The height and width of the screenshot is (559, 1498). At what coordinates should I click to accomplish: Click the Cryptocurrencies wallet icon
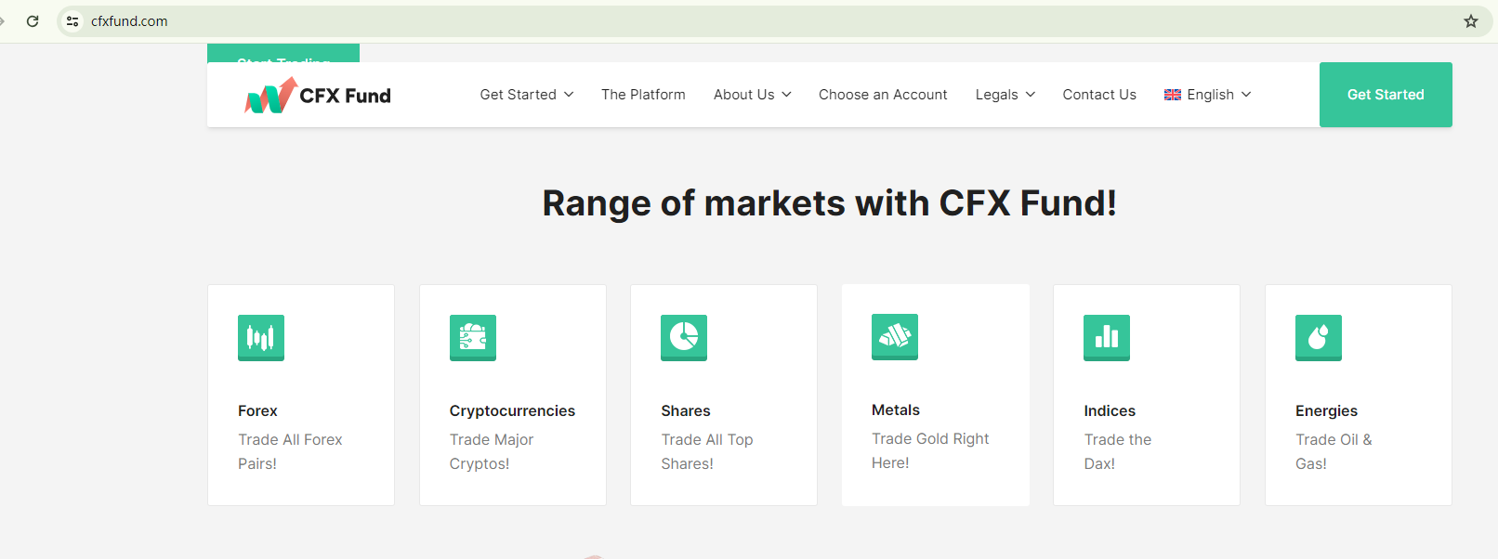(x=472, y=337)
